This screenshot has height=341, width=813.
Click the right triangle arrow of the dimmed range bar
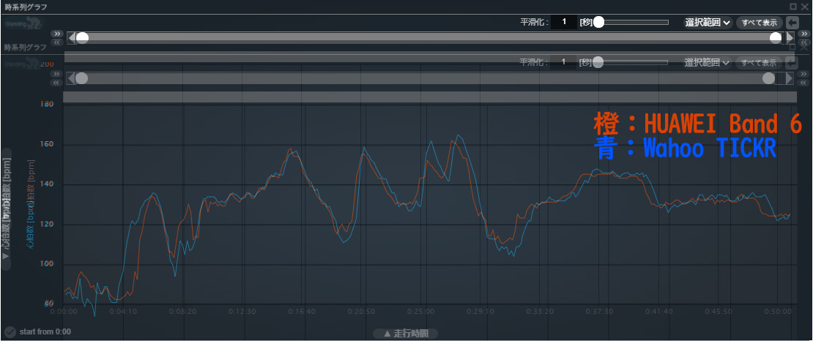[790, 78]
